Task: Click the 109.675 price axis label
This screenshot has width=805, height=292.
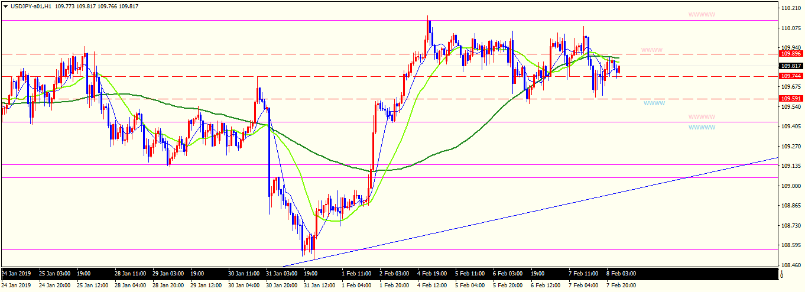Action: 791,87
